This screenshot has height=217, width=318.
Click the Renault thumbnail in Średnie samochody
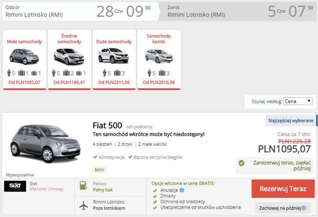[x=69, y=56]
